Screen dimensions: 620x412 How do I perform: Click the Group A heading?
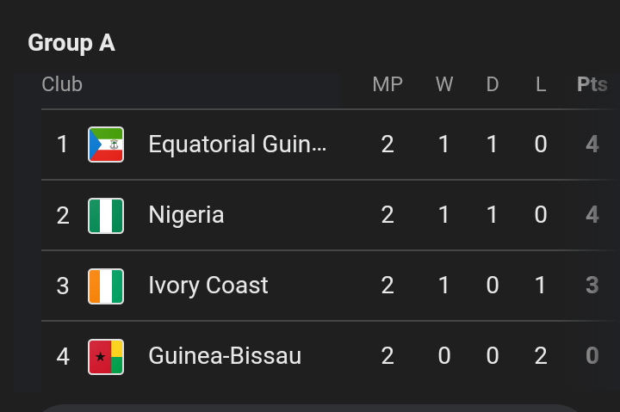point(71,43)
